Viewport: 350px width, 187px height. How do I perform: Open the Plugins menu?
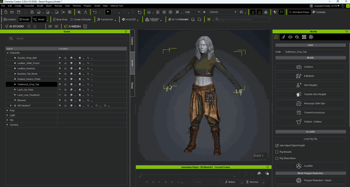[x=87, y=6]
